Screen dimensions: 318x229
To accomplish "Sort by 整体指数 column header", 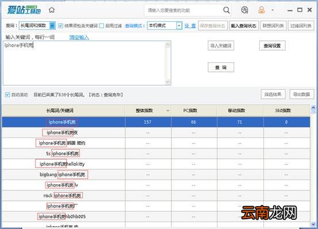I will pos(148,110).
